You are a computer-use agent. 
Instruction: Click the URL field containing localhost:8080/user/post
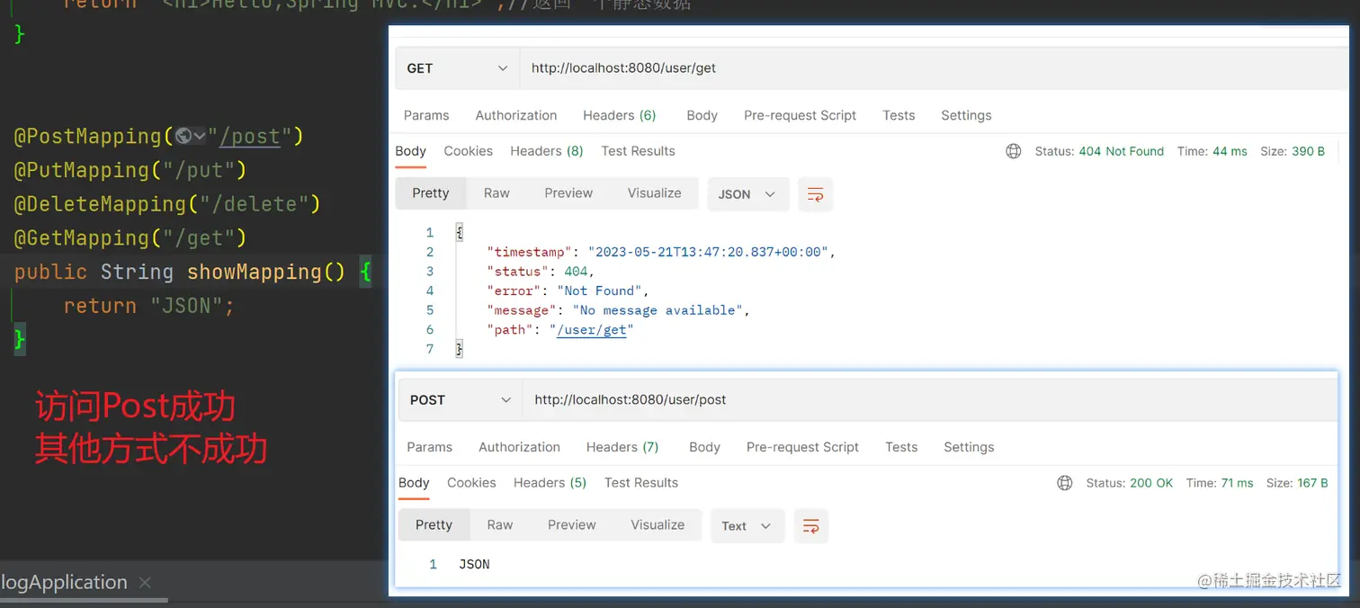click(x=930, y=400)
